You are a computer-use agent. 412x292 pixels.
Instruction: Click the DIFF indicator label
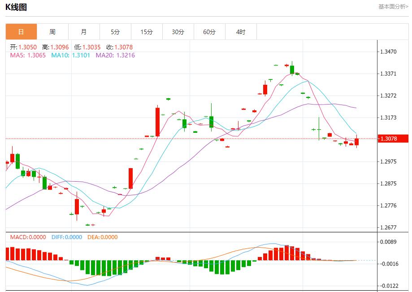coord(66,237)
